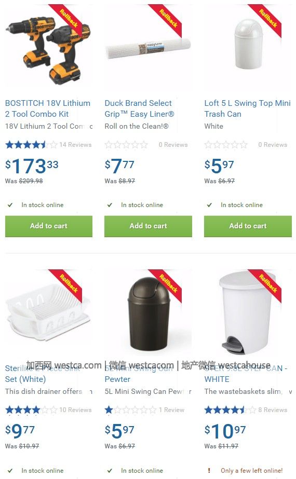Open Loft 5 L Swing Top Mini Trash Can link

coord(247,108)
